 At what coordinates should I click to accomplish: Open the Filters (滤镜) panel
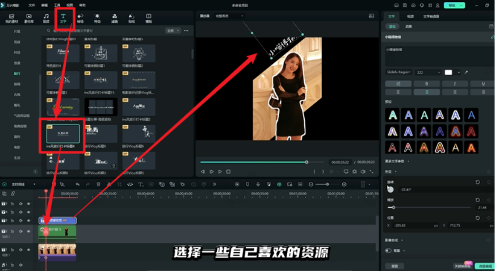(114, 18)
